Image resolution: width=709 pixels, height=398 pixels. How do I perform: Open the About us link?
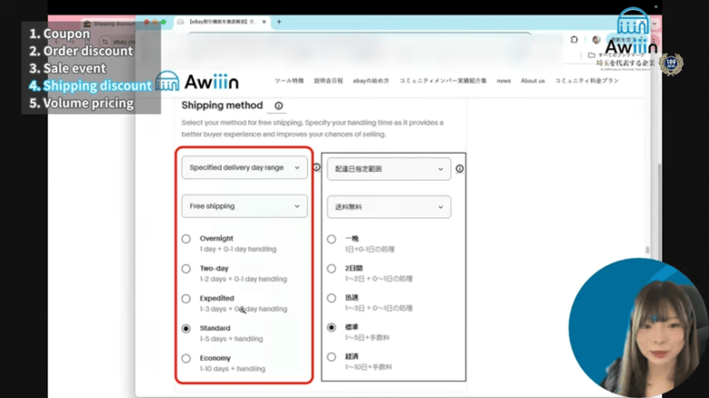pos(533,81)
